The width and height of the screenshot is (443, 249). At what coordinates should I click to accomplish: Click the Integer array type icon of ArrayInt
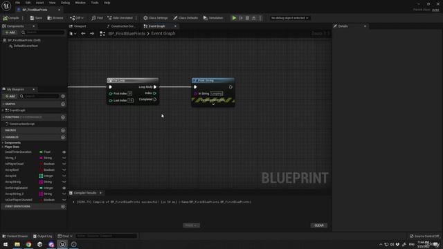[41, 176]
